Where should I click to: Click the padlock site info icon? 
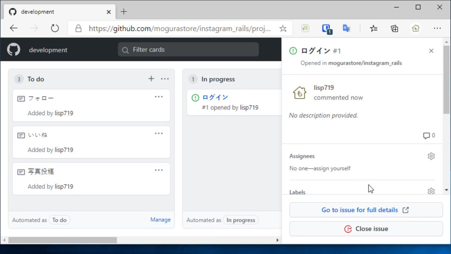[x=78, y=28]
